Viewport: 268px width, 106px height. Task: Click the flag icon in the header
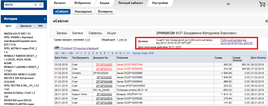click(x=228, y=4)
